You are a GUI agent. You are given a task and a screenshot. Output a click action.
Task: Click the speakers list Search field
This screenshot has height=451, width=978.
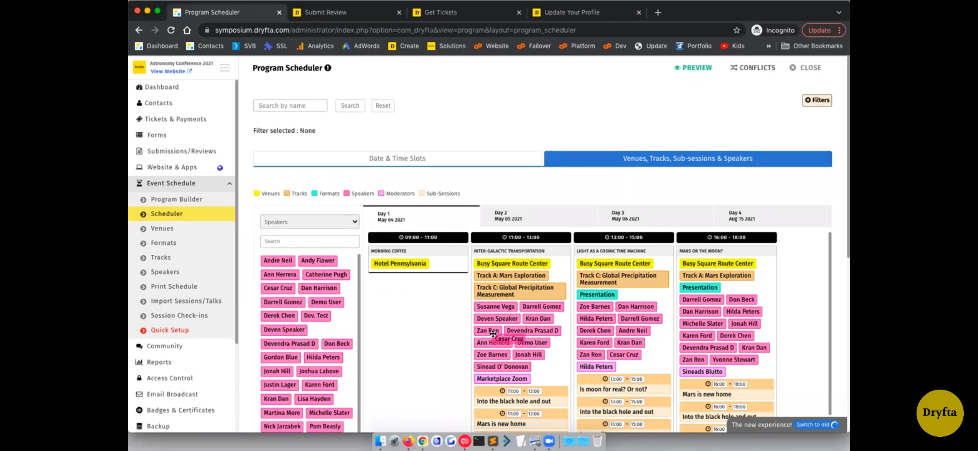pyautogui.click(x=310, y=241)
